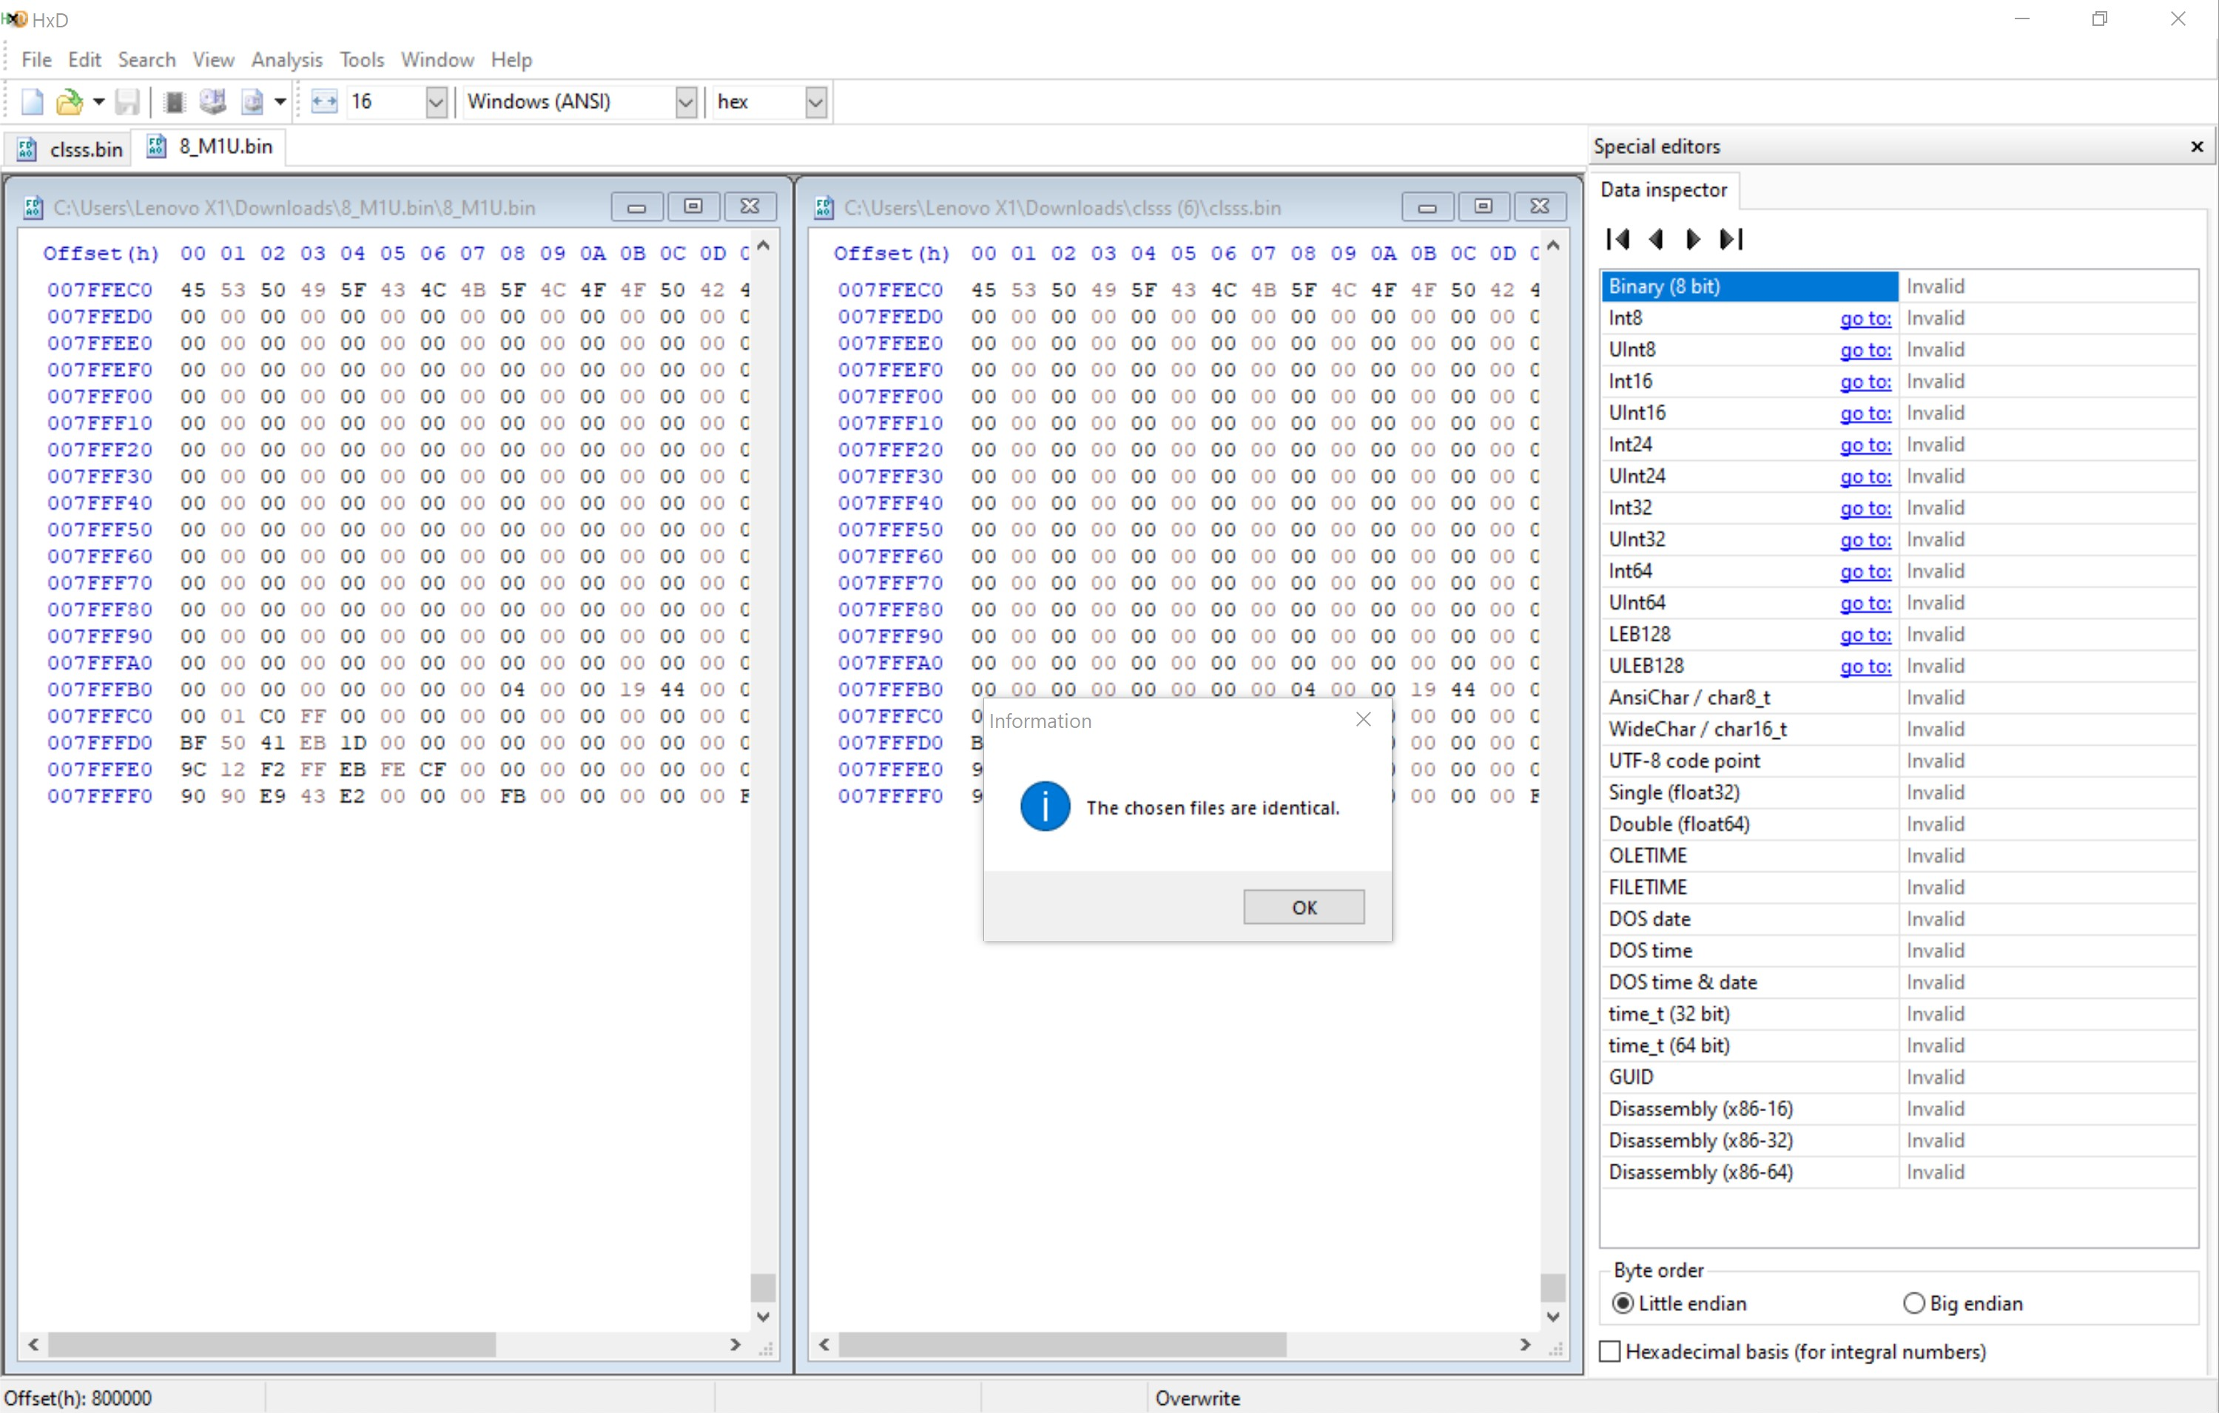
Task: Click scroll down arrow in clsss.bin window
Action: pyautogui.click(x=1553, y=1316)
